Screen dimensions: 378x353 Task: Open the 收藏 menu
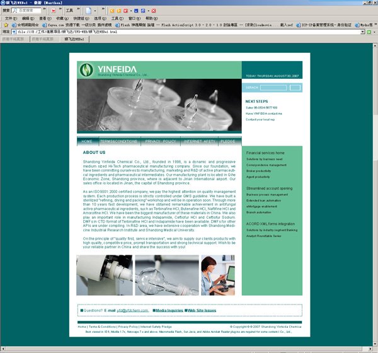(x=62, y=18)
